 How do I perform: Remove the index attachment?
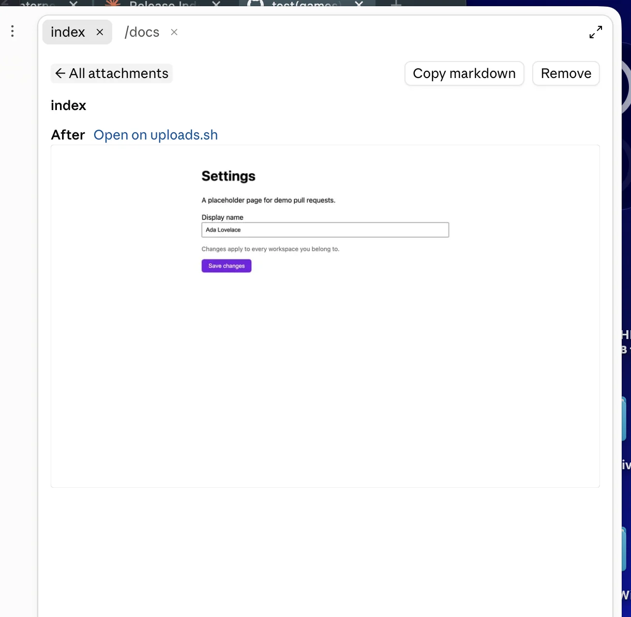tap(566, 73)
